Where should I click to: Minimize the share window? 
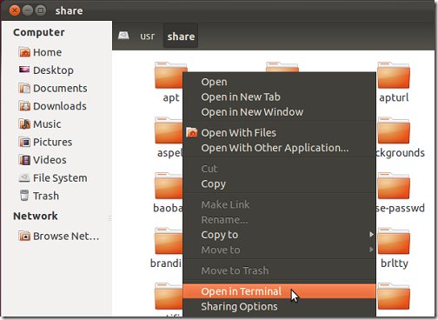tap(28, 10)
